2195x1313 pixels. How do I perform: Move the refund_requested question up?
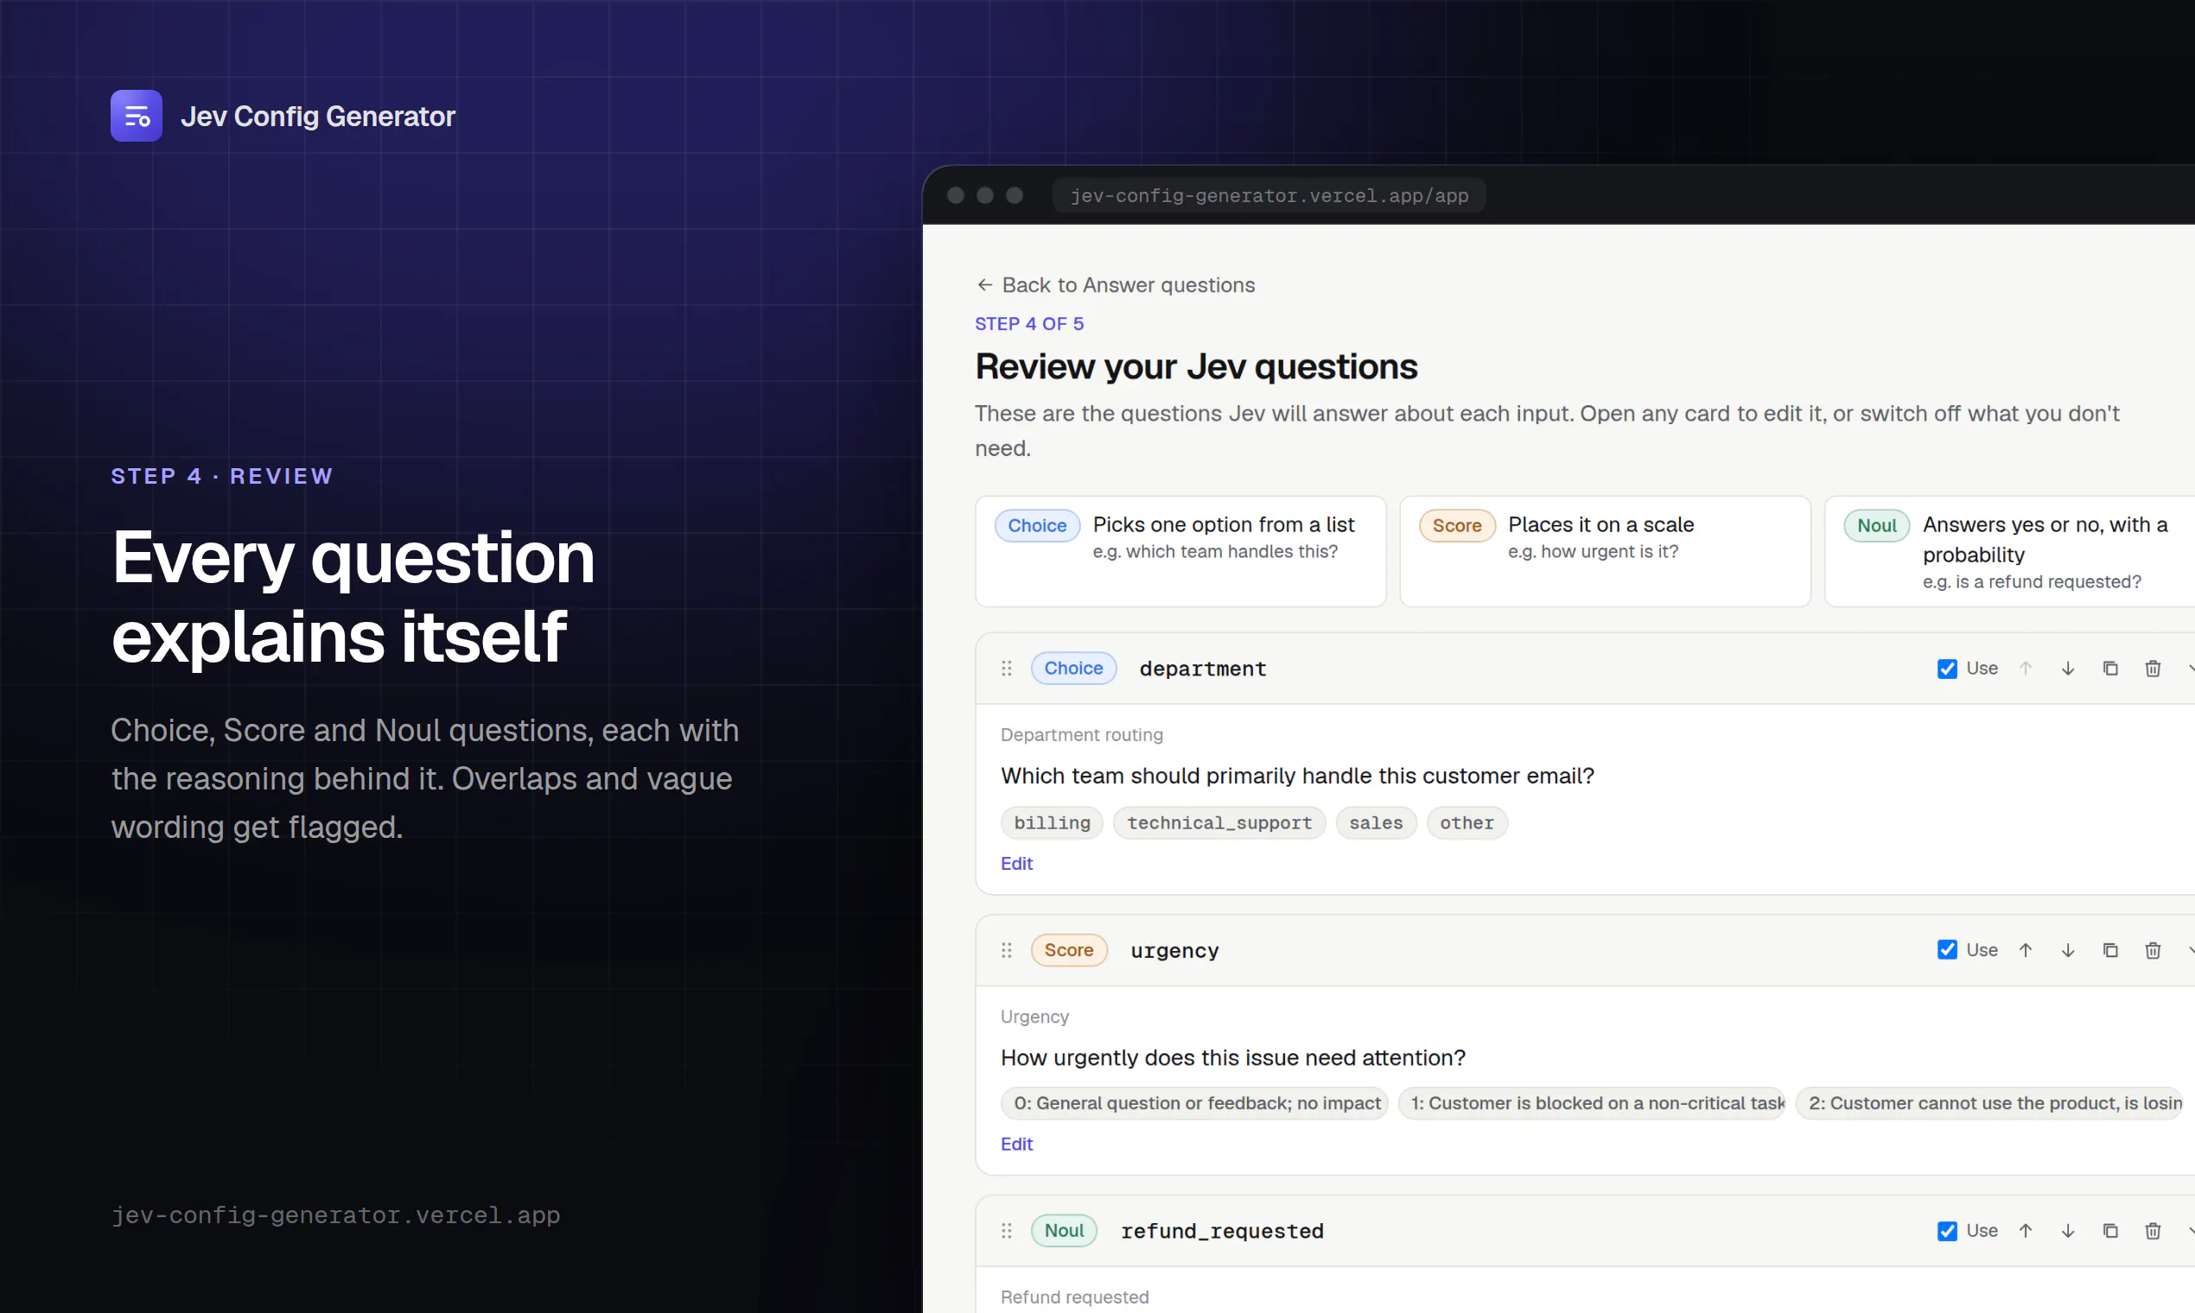pos(2025,1231)
